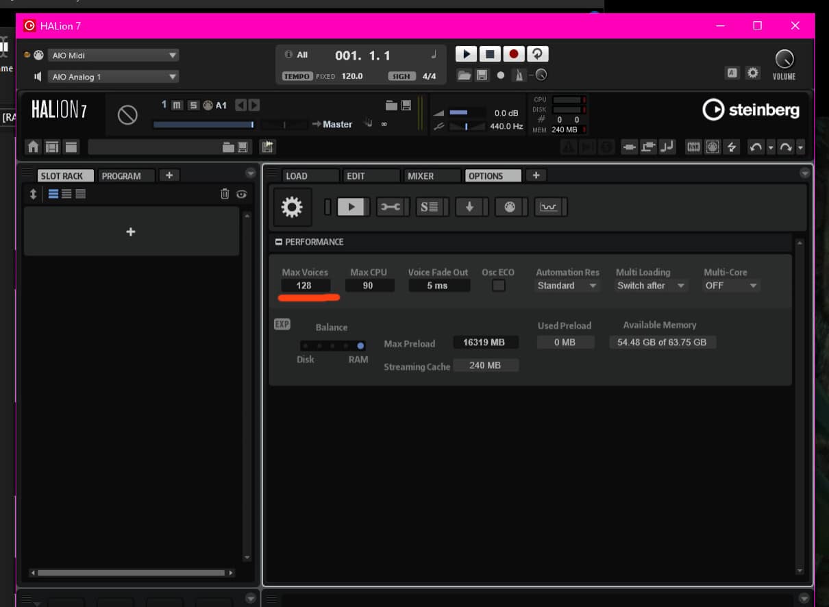Click the Redo arrow icon
Viewport: 829px width, 607px height.
(x=785, y=147)
